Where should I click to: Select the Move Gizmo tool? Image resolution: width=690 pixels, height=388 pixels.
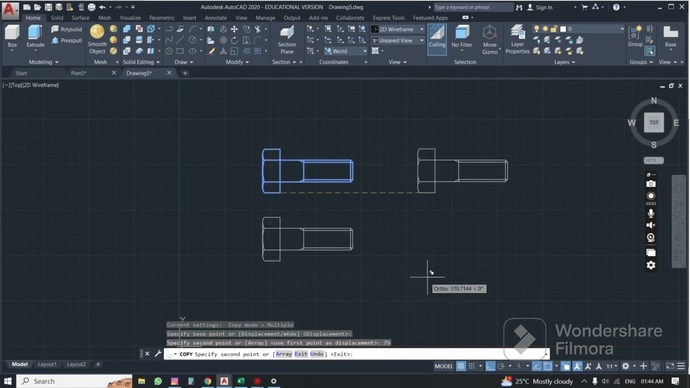pyautogui.click(x=489, y=40)
